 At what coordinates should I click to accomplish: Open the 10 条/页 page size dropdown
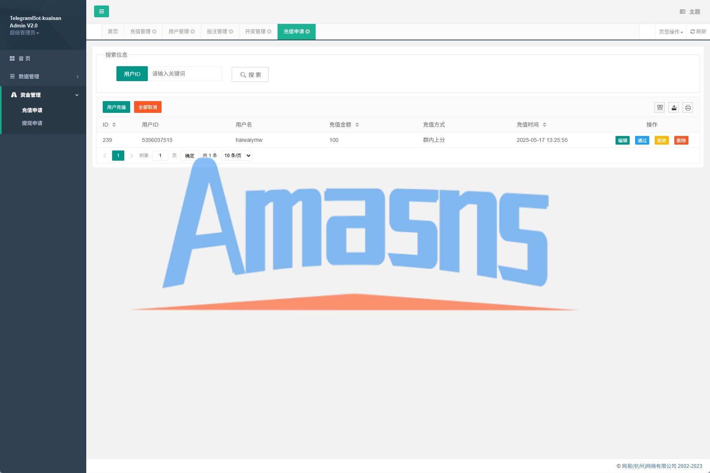[236, 156]
